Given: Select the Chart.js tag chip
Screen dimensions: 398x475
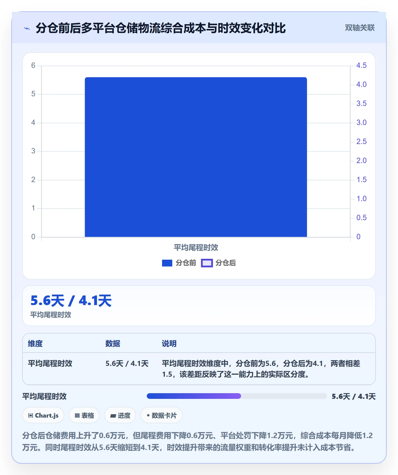Looking at the screenshot, I should [x=43, y=415].
